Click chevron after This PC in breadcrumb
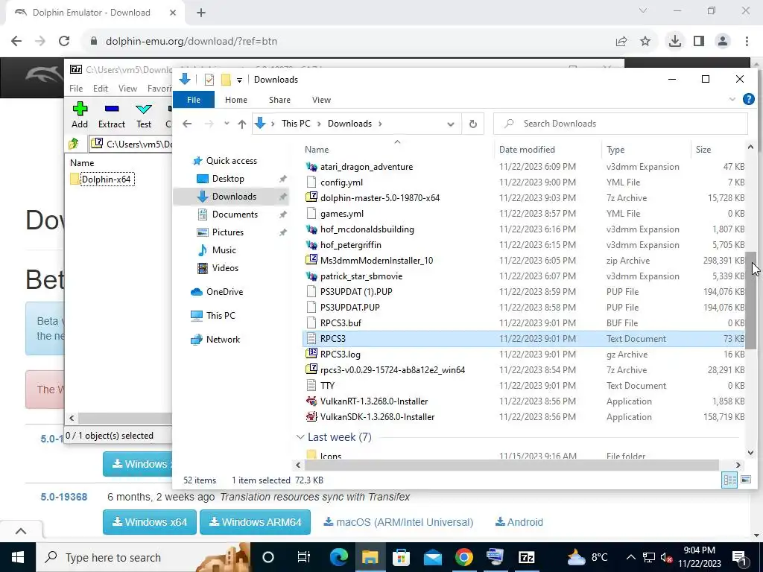 tap(319, 124)
